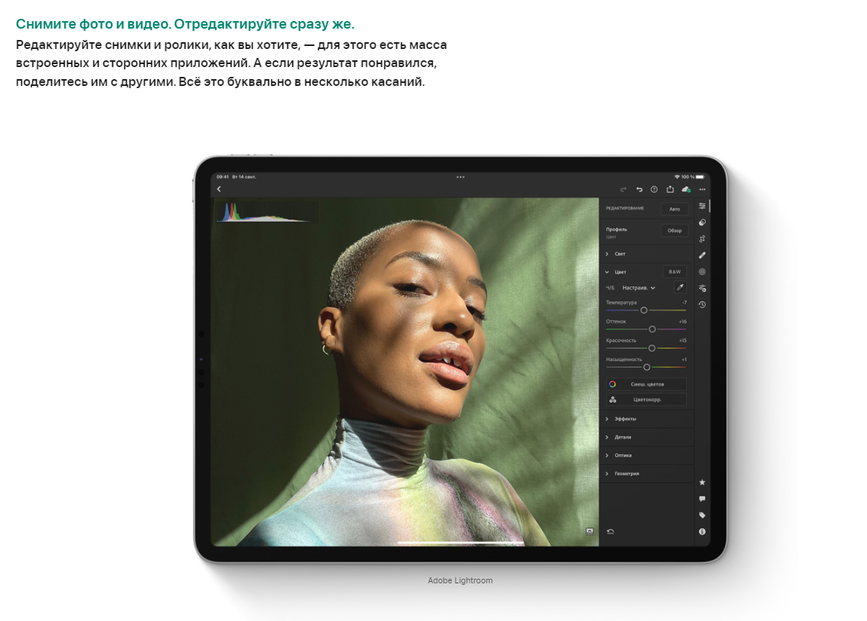The width and height of the screenshot is (867, 621).
Task: Click the Температура slider handle
Action: click(x=644, y=310)
